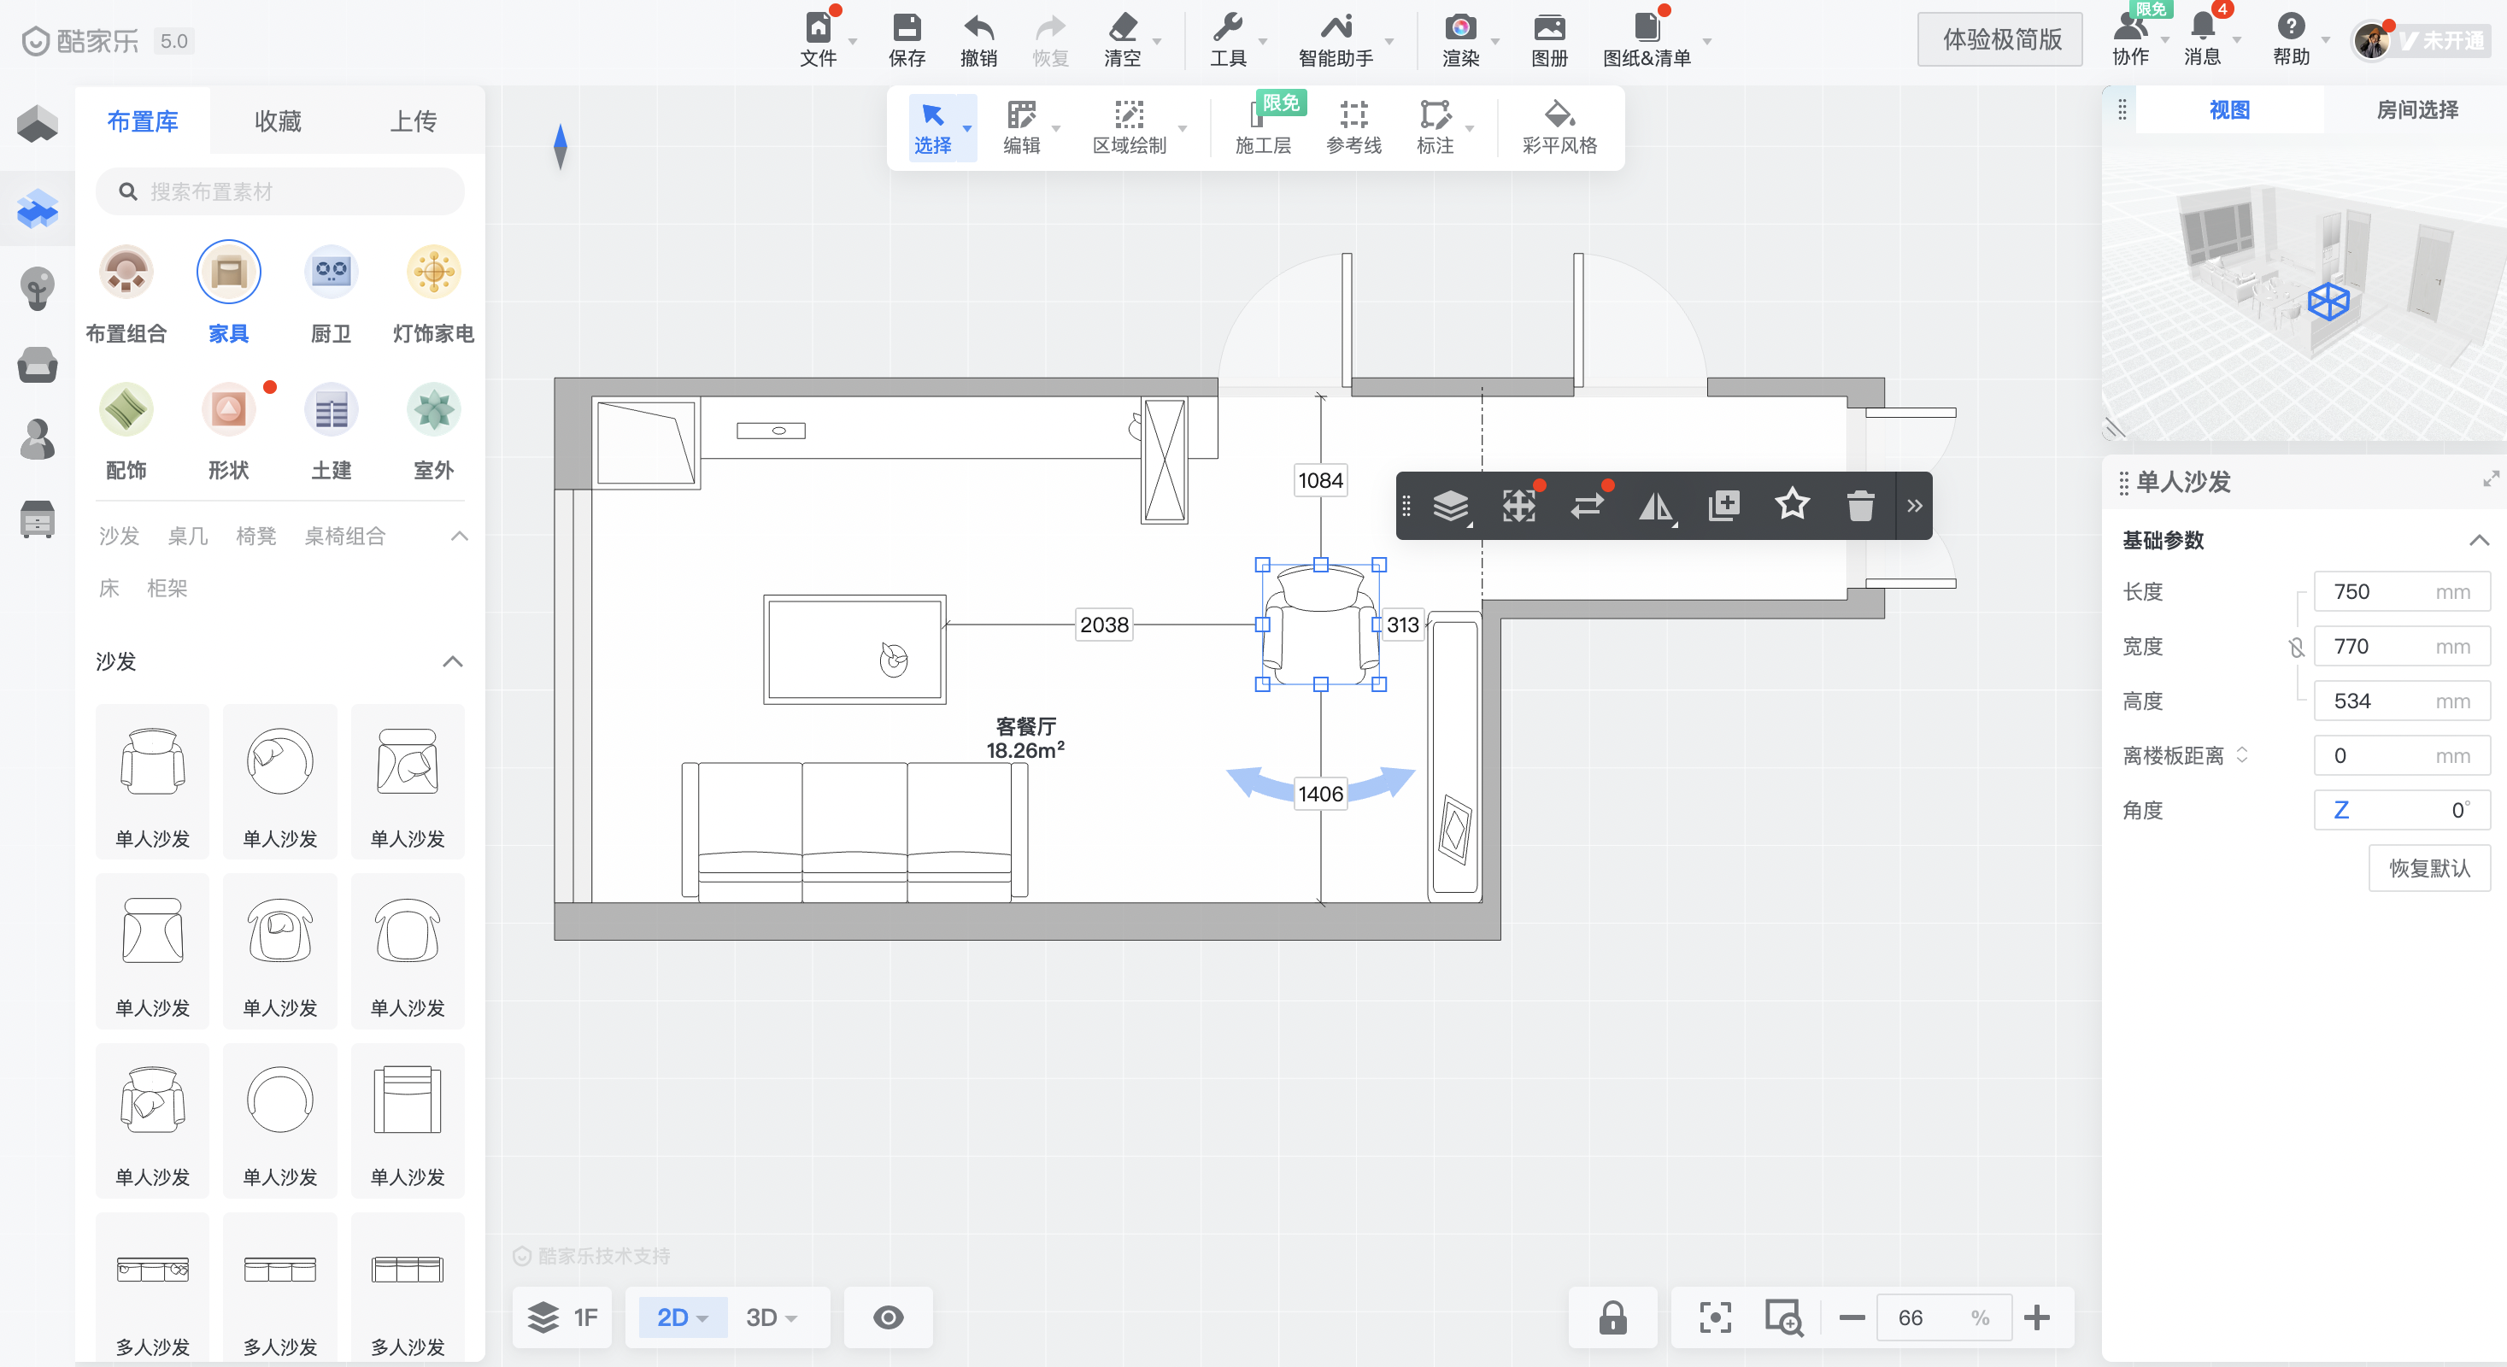Switch to the 收藏 tab
This screenshot has height=1367, width=2507.
[278, 121]
